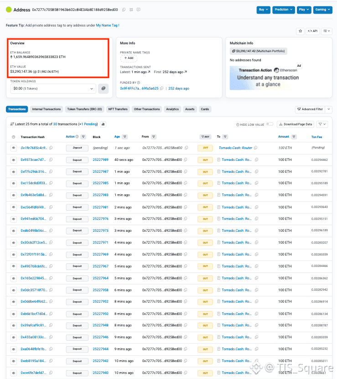The height and width of the screenshot is (379, 337).
Task: Add a private name tag
Action: tap(129, 58)
